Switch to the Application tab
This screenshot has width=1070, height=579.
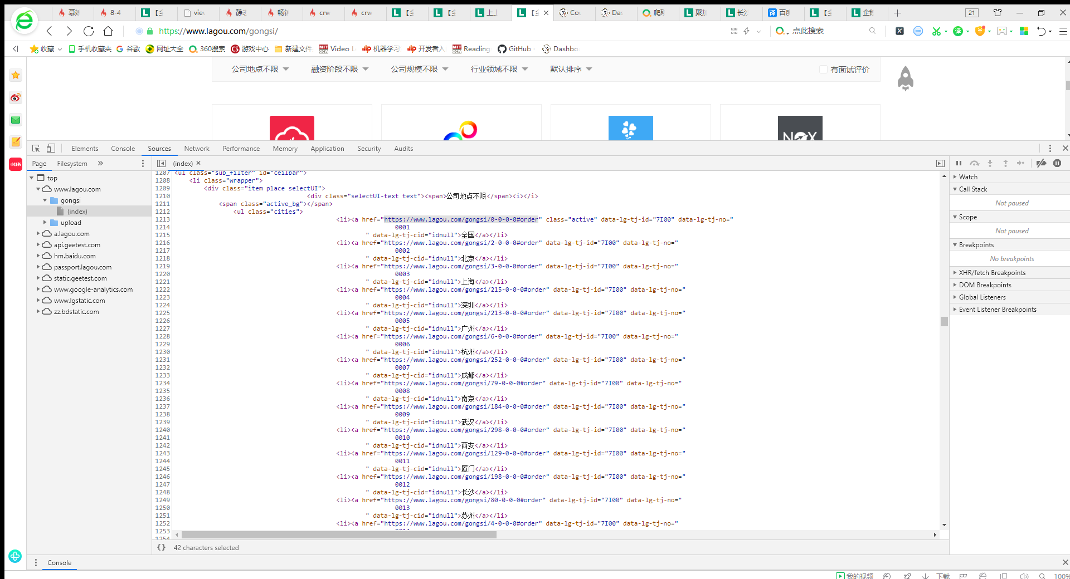pyautogui.click(x=327, y=149)
